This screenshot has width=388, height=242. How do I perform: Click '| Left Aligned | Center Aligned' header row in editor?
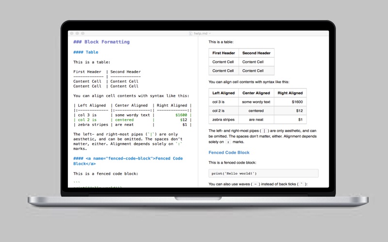[132, 105]
